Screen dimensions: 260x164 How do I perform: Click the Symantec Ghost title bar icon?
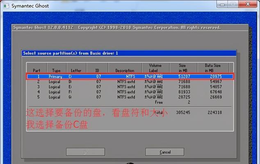point(6,6)
